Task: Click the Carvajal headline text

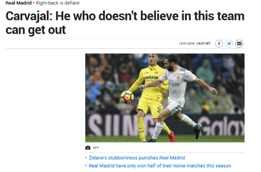Action: click(125, 23)
